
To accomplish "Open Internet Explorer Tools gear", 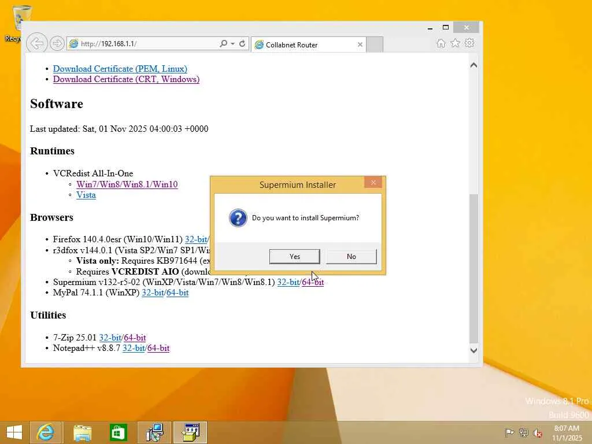I will 469,43.
